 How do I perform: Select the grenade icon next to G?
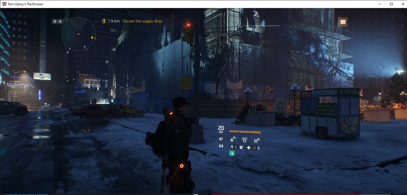tap(241, 148)
